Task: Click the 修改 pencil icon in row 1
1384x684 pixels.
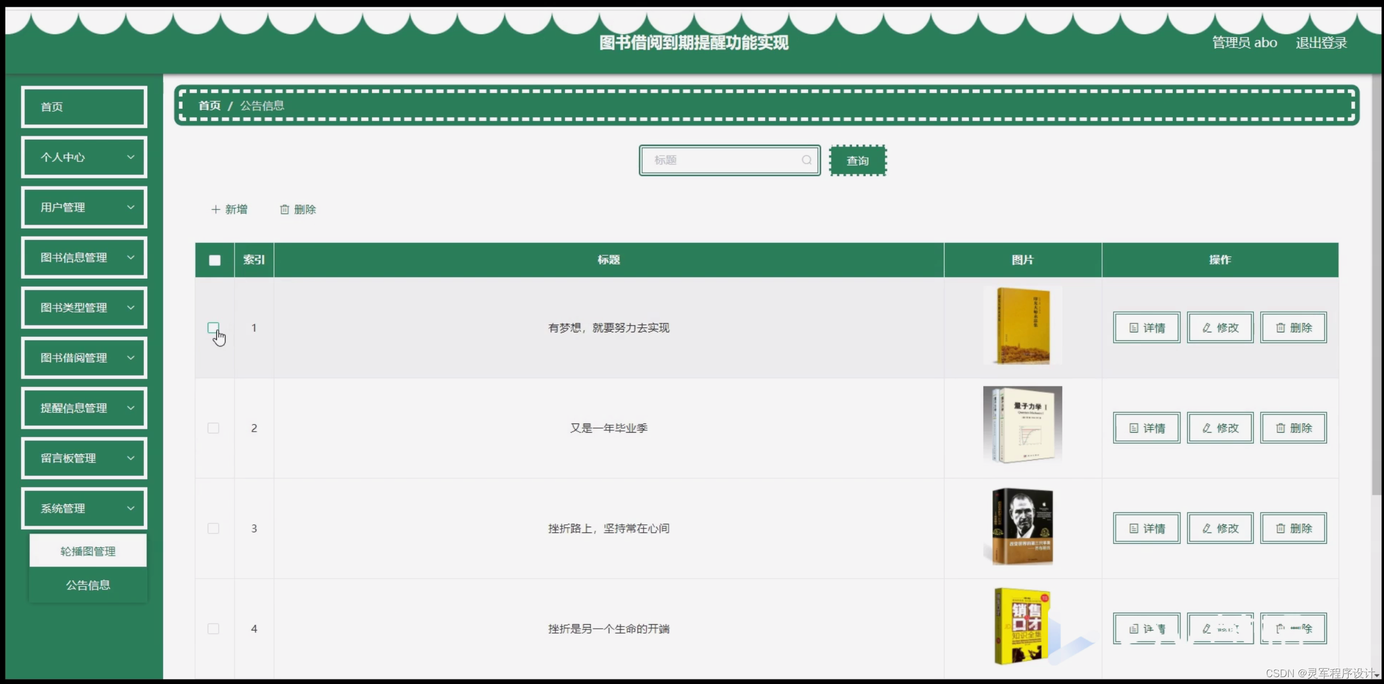Action: coord(1207,328)
